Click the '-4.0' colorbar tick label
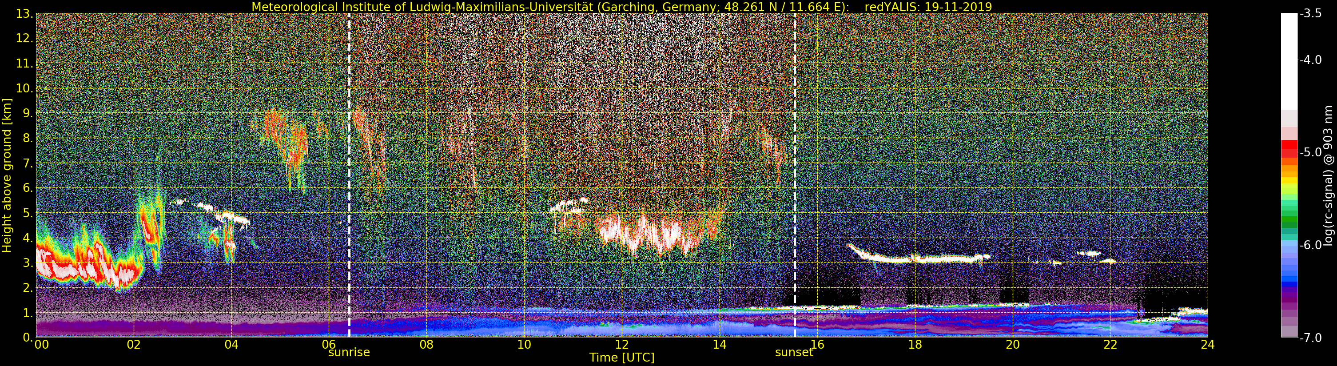The width and height of the screenshot is (1337, 366). click(x=1310, y=60)
